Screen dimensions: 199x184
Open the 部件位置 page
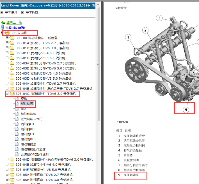pos(27,104)
